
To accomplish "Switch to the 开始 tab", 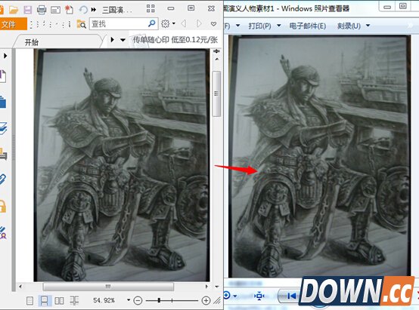I will [x=32, y=42].
